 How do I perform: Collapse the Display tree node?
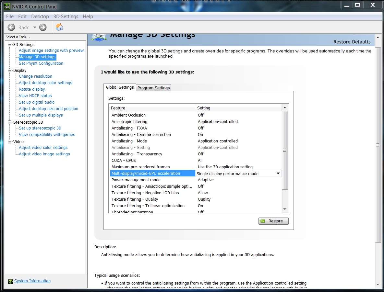[x=10, y=70]
